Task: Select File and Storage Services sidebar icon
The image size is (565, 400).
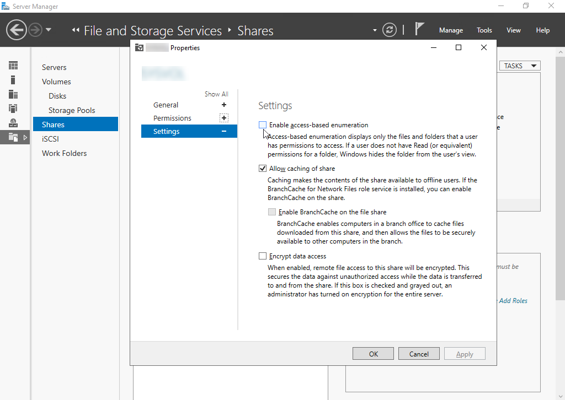Action: (13, 137)
